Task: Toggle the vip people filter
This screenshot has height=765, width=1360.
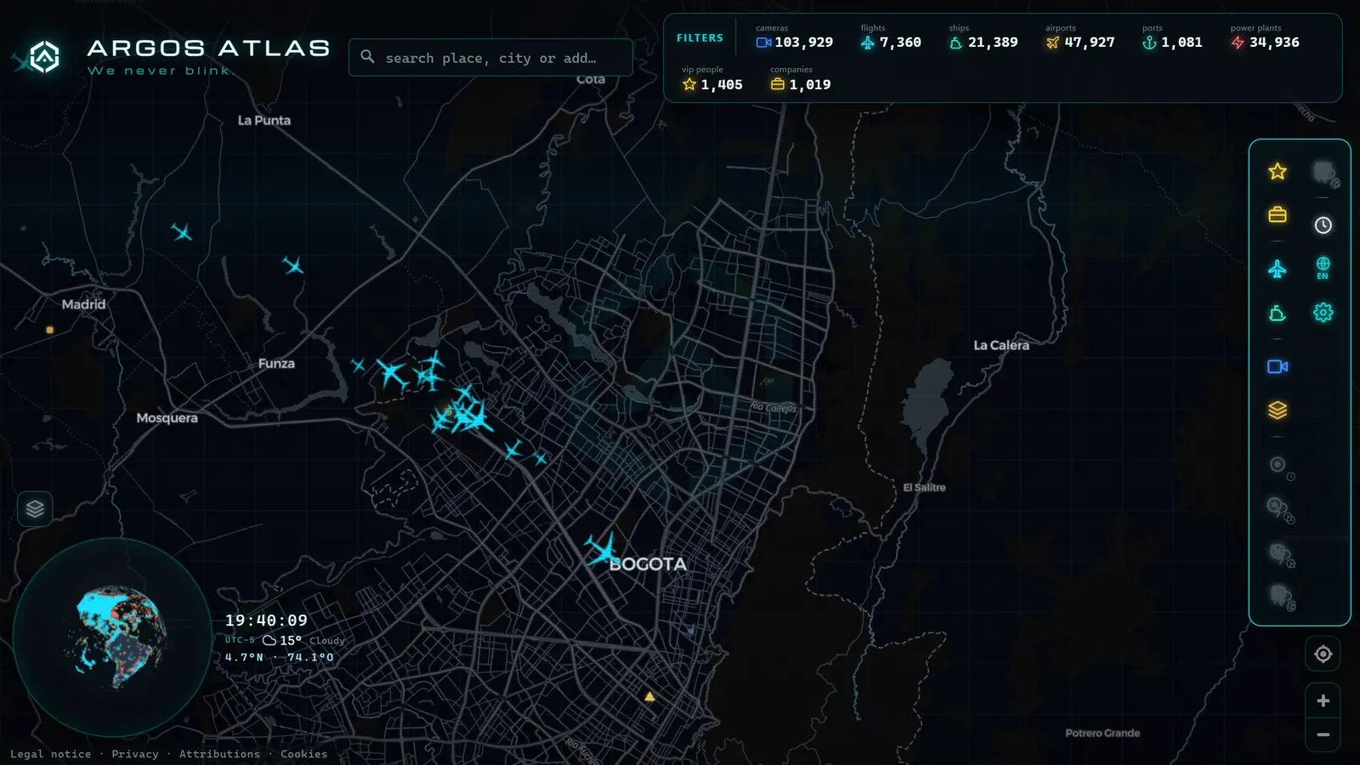Action: (x=711, y=79)
